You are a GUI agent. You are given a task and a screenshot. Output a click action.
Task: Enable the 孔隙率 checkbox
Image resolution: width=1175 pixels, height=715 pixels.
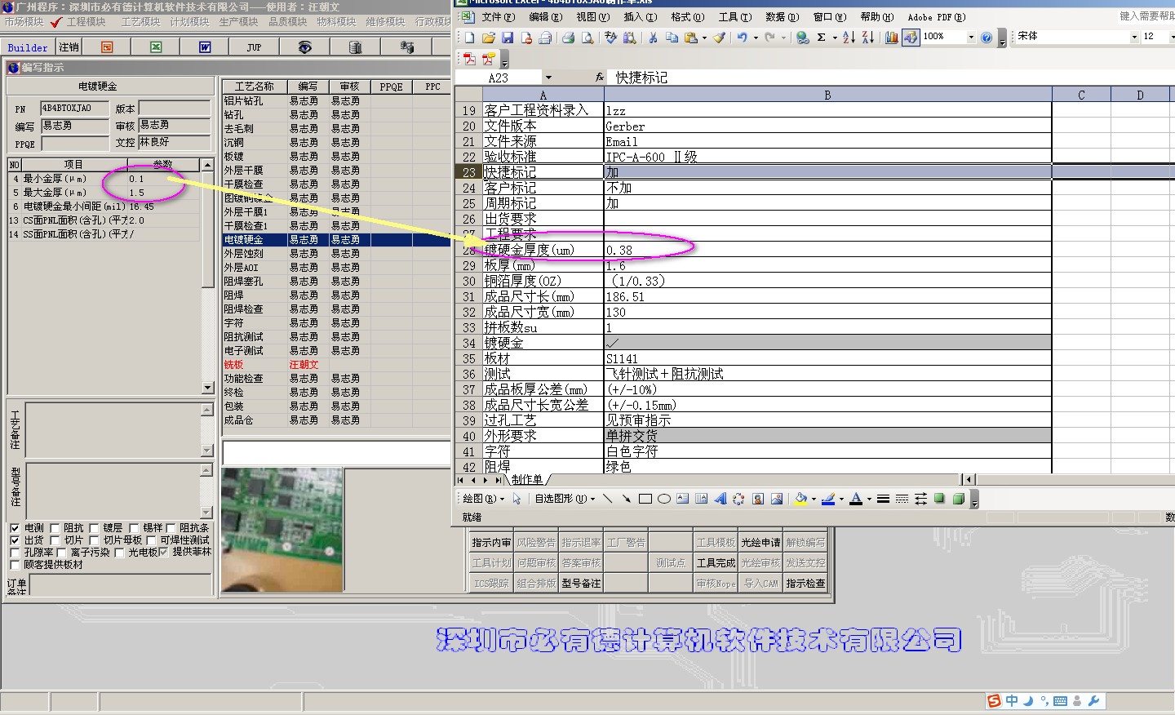(15, 553)
